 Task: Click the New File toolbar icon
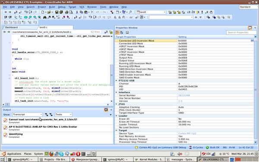tap(43, 12)
